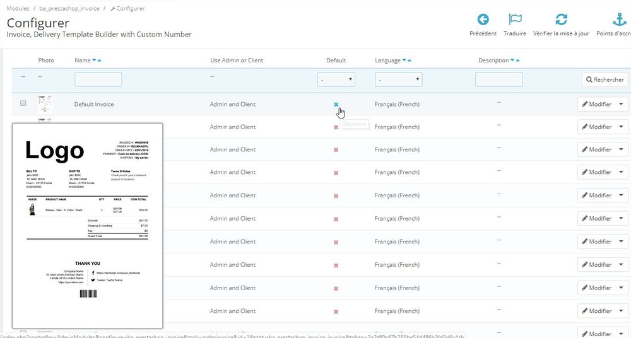Click the Modifier button in the second row
Image resolution: width=631 pixels, height=338 pixels.
click(597, 127)
